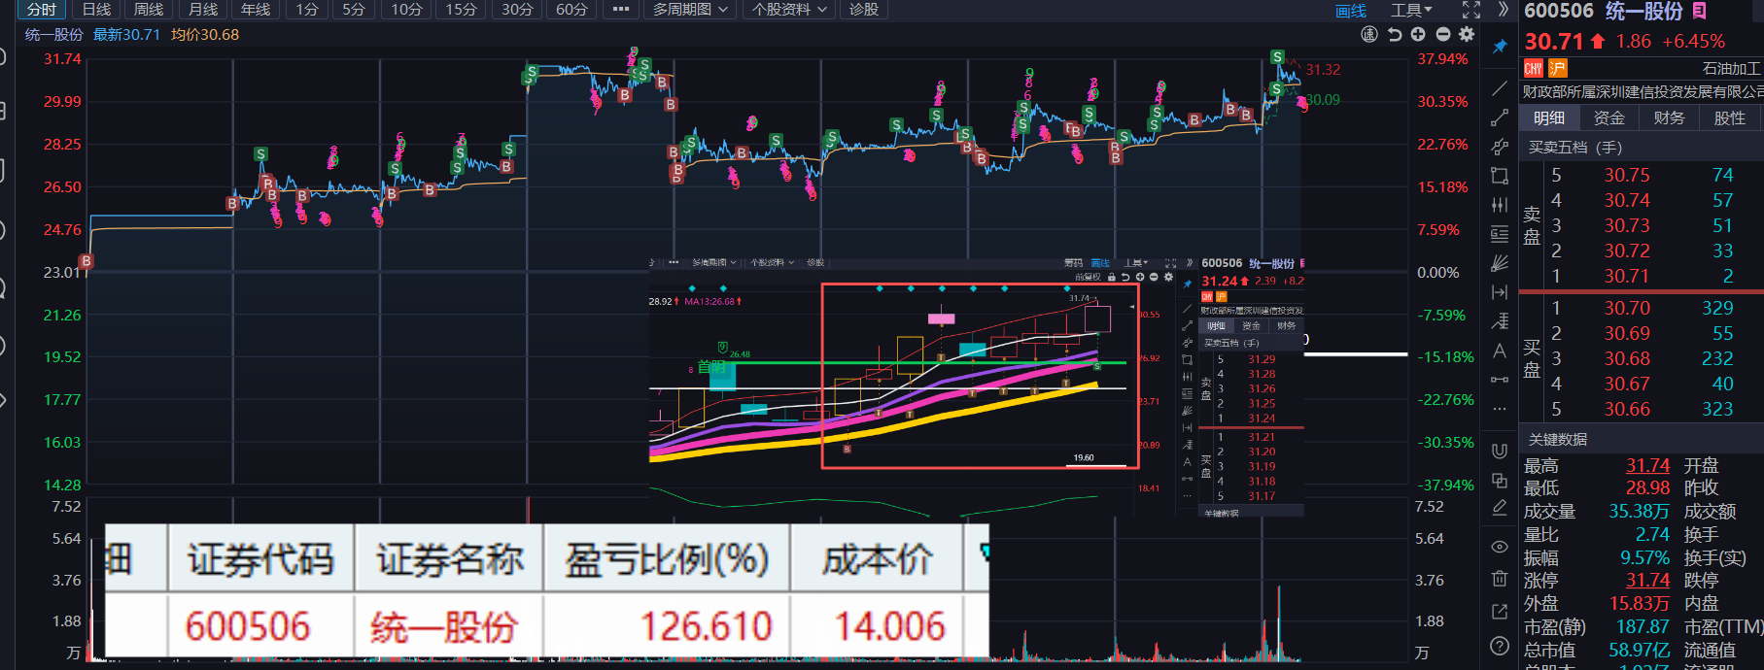
Task: Click the embedded K-line chart thumbnail
Action: coord(977,385)
